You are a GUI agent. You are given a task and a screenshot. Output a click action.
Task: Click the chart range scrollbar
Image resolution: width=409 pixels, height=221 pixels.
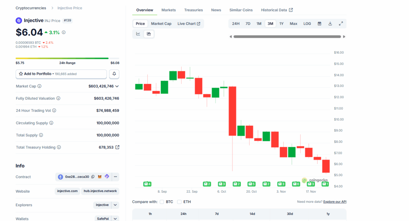(x=287, y=37)
